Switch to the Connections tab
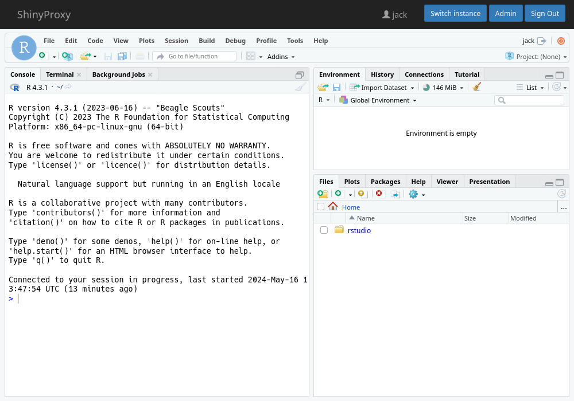The width and height of the screenshot is (574, 401). click(x=424, y=74)
